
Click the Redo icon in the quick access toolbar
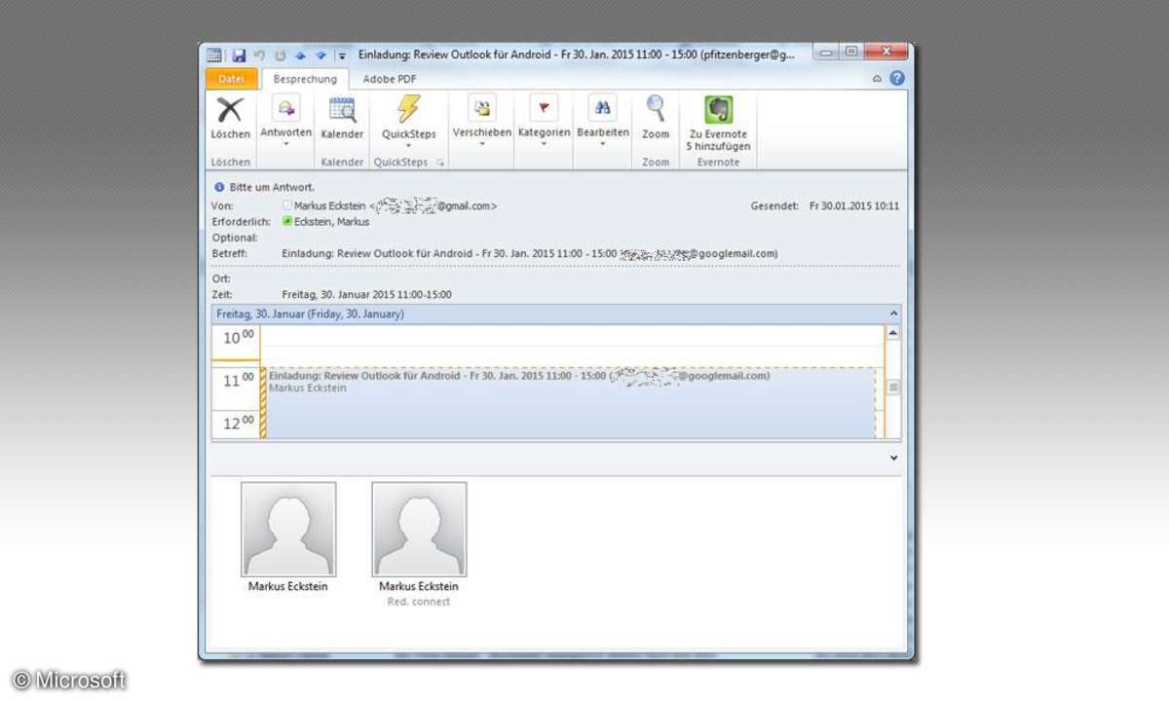[x=280, y=55]
